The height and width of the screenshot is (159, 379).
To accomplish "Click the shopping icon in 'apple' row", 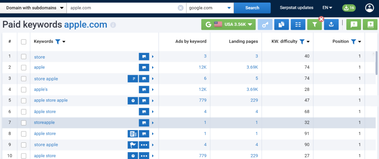I will [144, 67].
